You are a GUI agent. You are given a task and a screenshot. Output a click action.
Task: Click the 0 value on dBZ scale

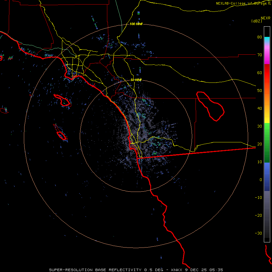[261, 180]
